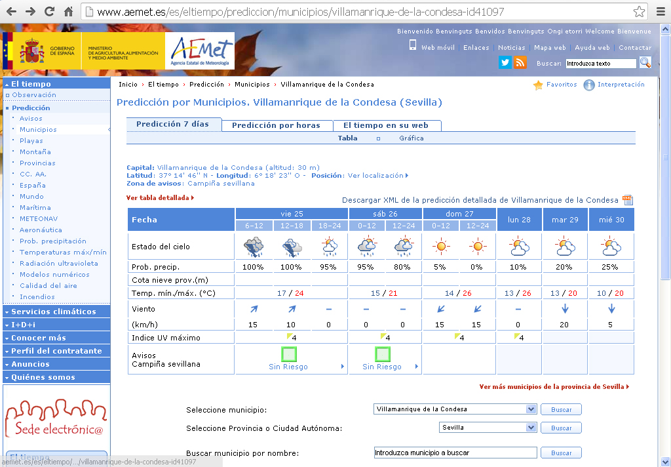Bookmark page with the star icon
The height and width of the screenshot is (467, 671).
click(x=639, y=12)
